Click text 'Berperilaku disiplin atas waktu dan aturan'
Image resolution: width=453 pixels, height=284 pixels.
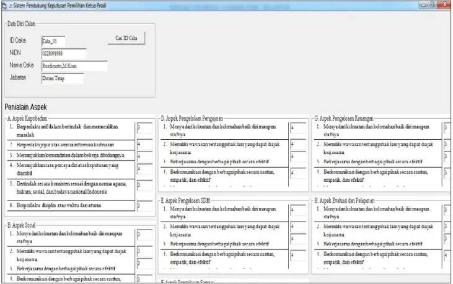pos(59,205)
